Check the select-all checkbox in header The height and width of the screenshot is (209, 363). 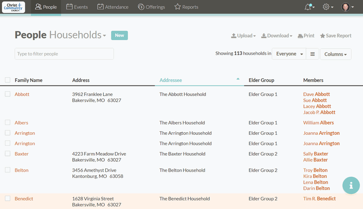click(7, 80)
